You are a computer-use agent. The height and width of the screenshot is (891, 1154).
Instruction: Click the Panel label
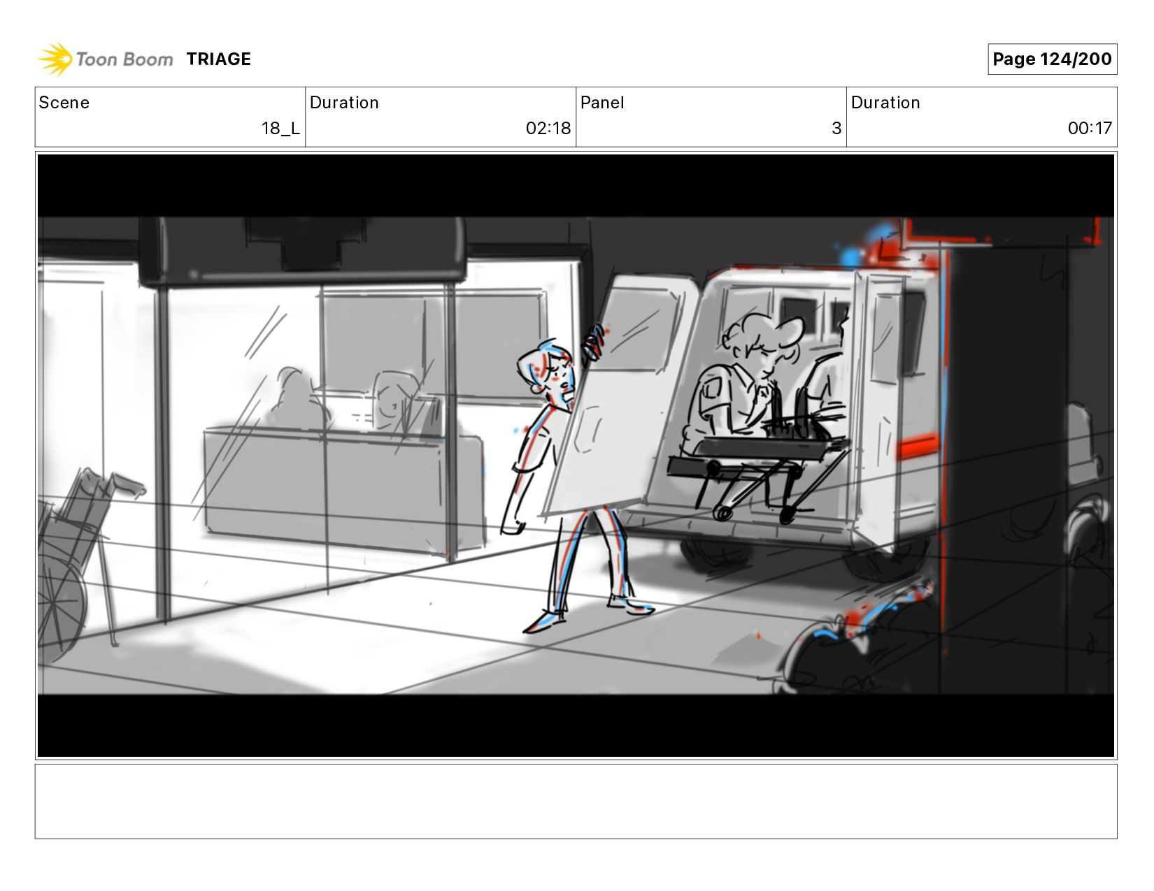coord(602,103)
